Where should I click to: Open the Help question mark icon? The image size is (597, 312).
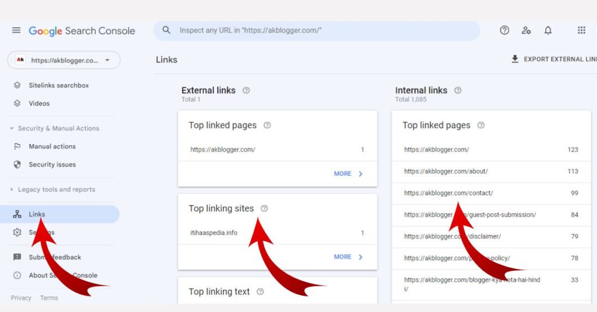[x=504, y=30]
